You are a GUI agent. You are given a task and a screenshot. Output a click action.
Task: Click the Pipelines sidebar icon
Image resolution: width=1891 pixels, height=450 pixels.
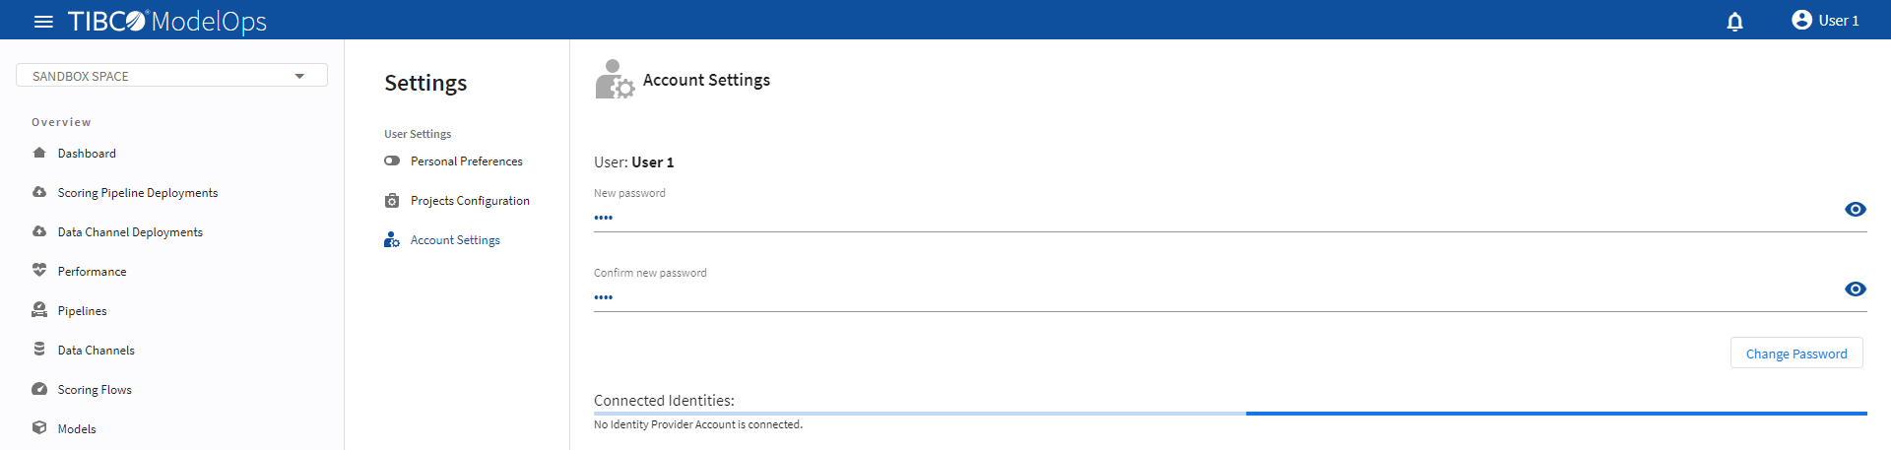coord(39,310)
